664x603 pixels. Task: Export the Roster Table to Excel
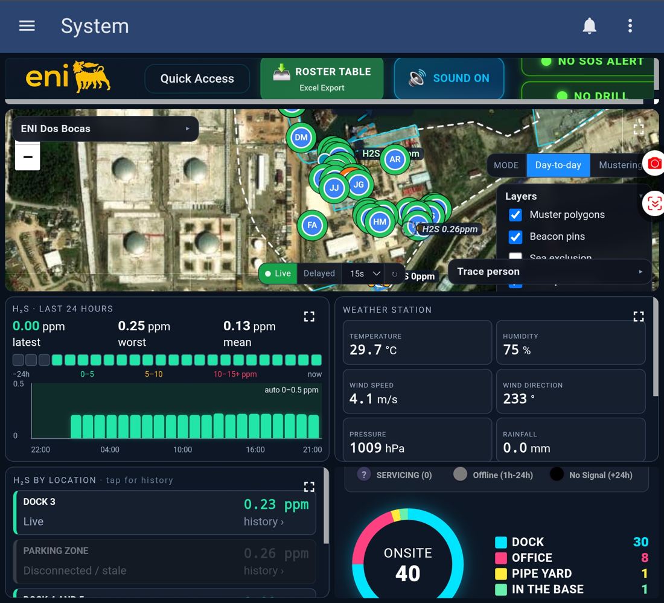322,78
